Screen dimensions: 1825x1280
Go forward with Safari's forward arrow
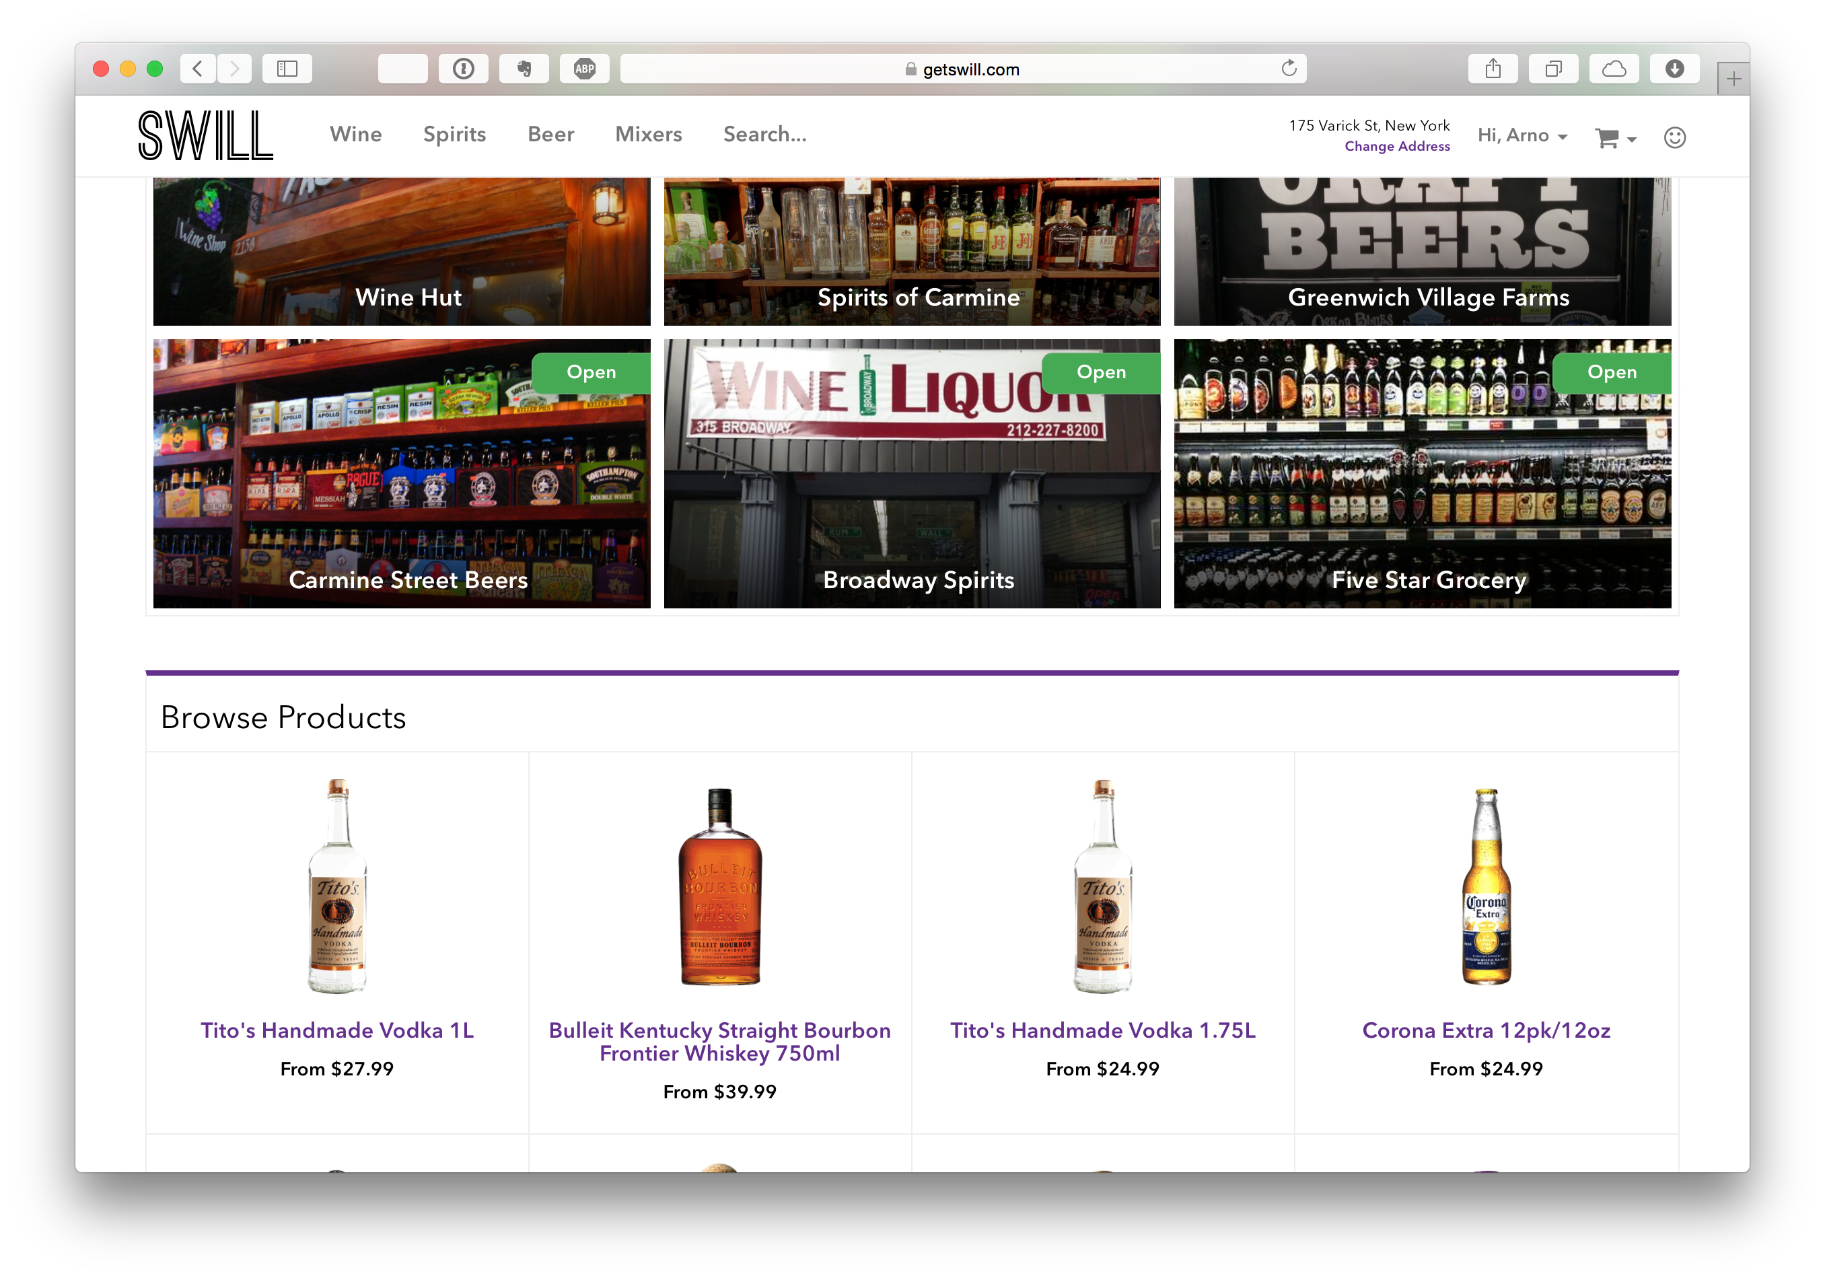point(234,69)
